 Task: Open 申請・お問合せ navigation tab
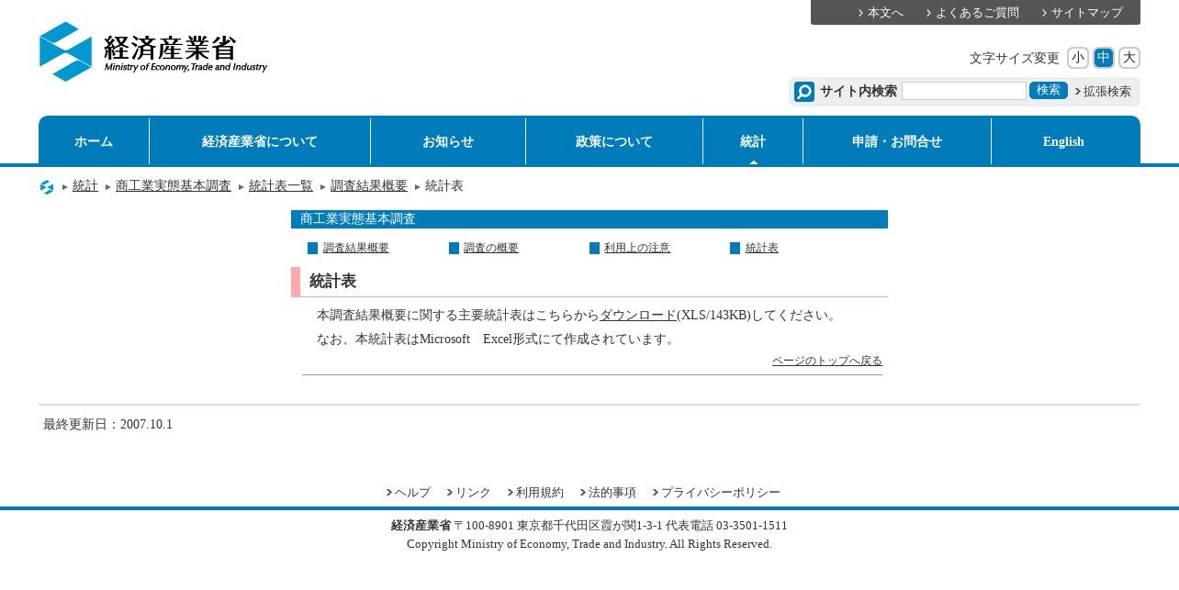point(897,141)
